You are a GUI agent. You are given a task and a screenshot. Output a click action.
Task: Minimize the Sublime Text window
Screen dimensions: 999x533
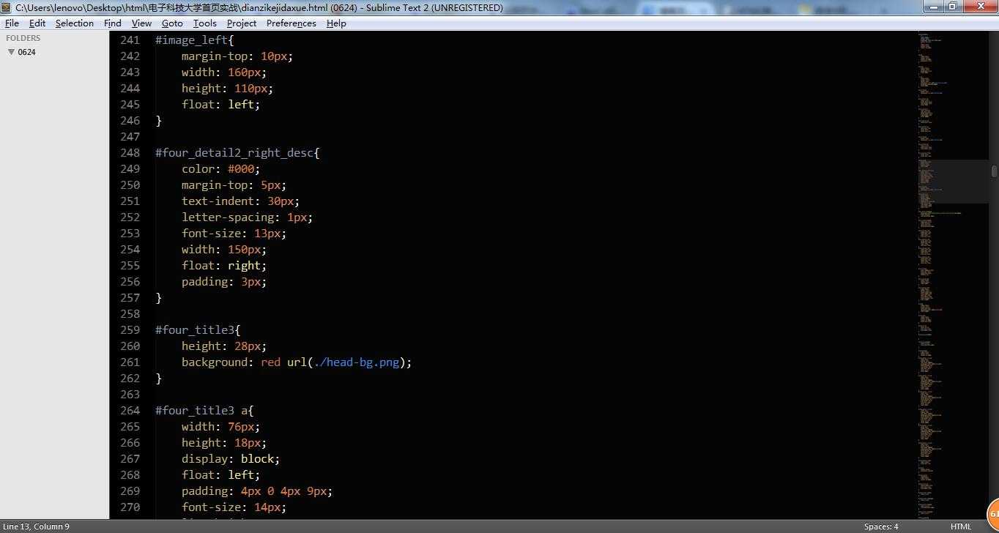(932, 6)
